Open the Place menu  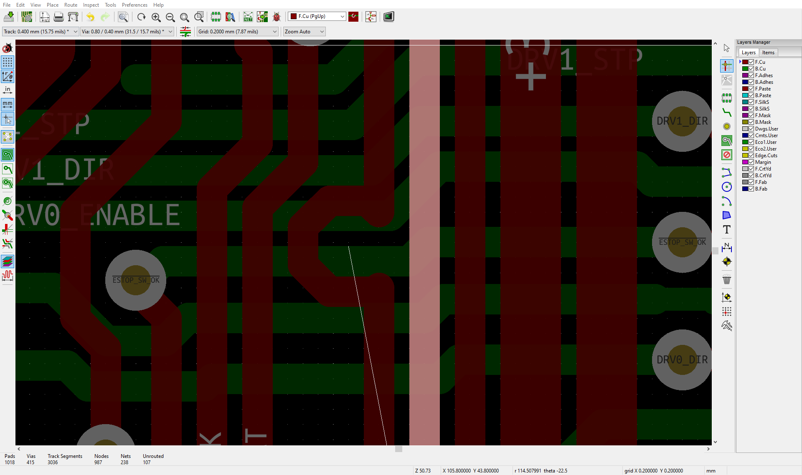click(53, 5)
